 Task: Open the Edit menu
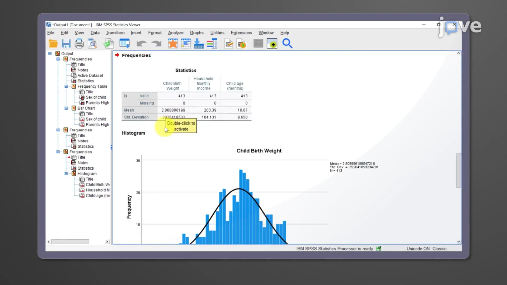pyautogui.click(x=64, y=33)
